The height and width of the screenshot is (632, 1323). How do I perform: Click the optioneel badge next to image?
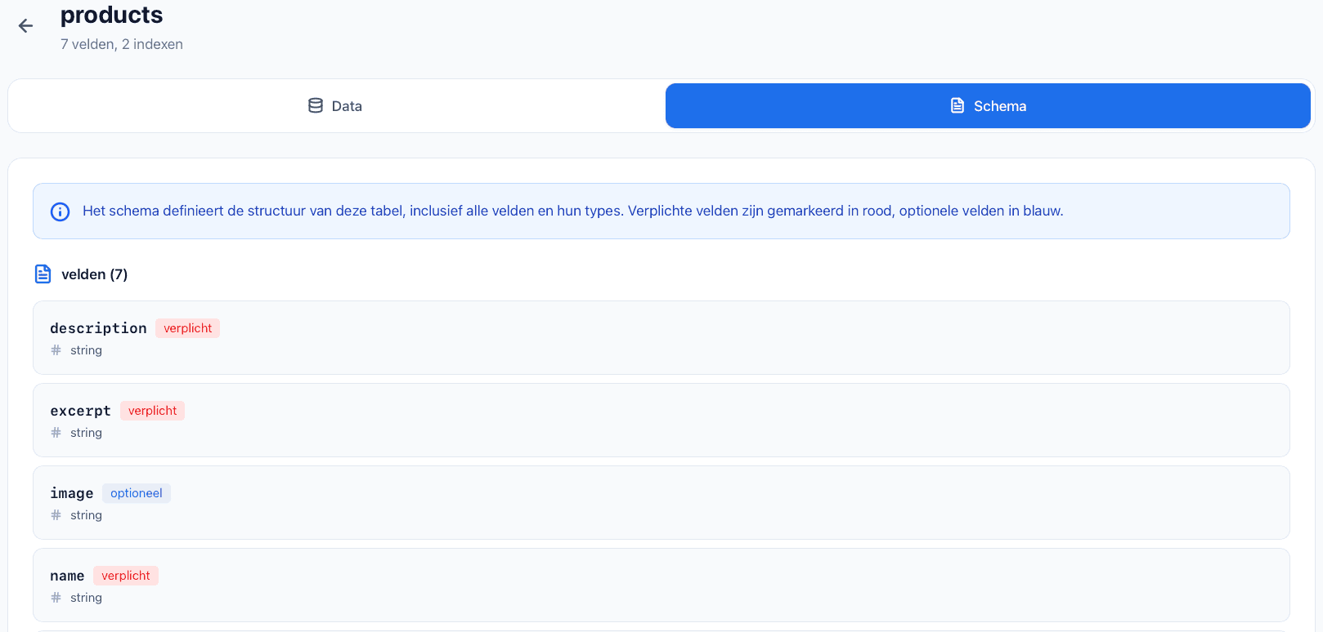click(137, 493)
